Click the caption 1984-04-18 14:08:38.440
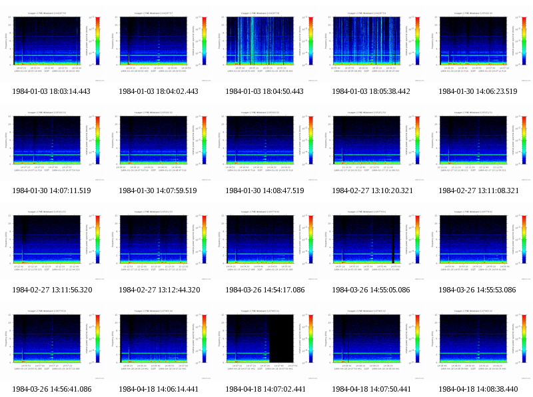Screen dimensions: 533x397 [x=478, y=389]
